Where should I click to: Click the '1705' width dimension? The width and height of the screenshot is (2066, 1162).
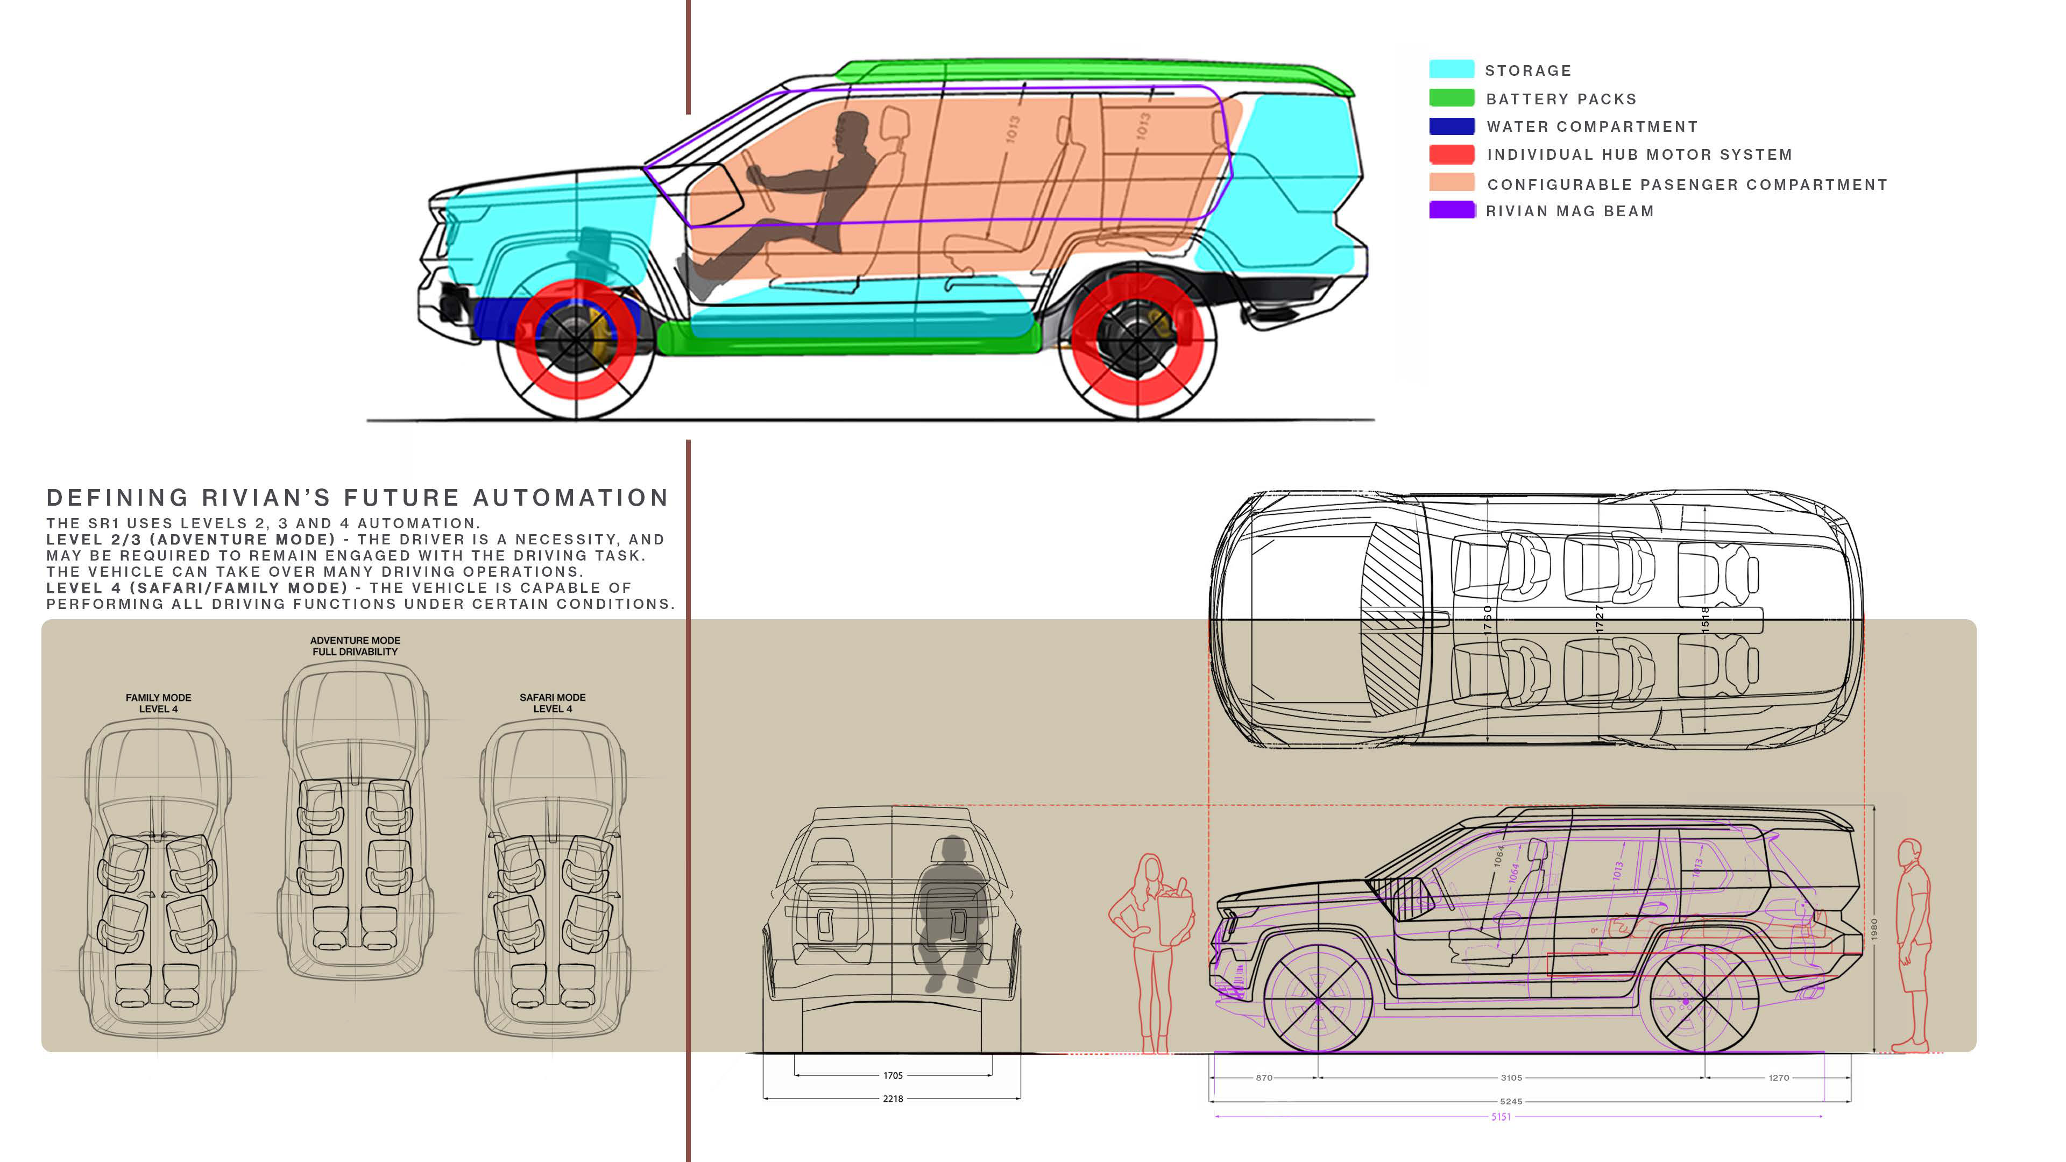pos(893,1075)
